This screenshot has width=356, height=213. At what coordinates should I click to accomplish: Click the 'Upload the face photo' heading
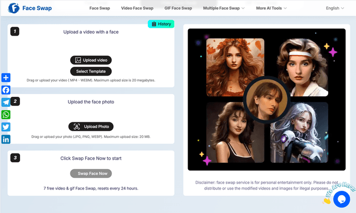tap(91, 102)
